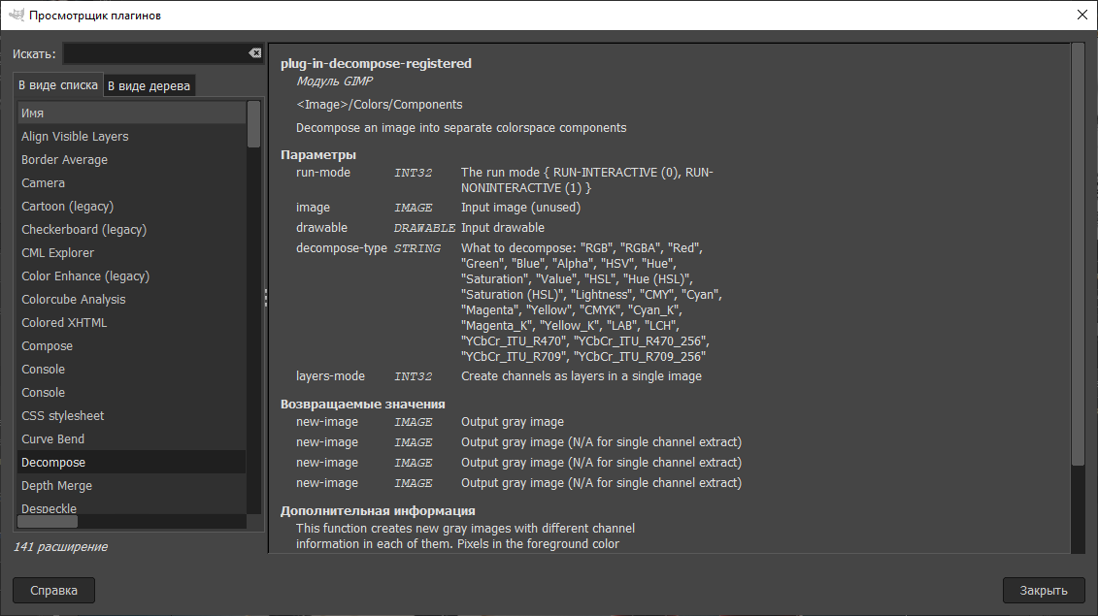Pick the CML Explorer plugin
Viewport: 1098px width, 616px height.
(57, 253)
